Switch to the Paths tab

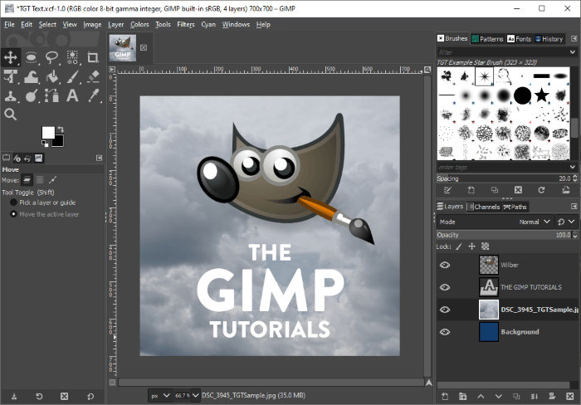(x=515, y=207)
